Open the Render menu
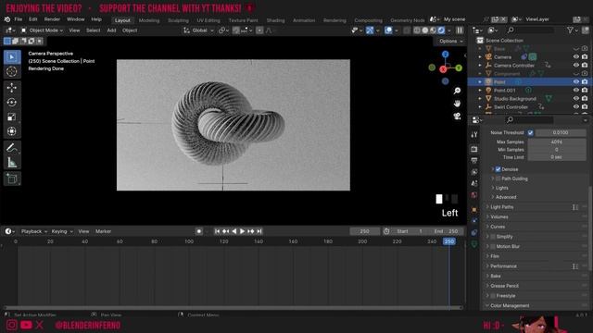593x333 pixels. (x=52, y=19)
